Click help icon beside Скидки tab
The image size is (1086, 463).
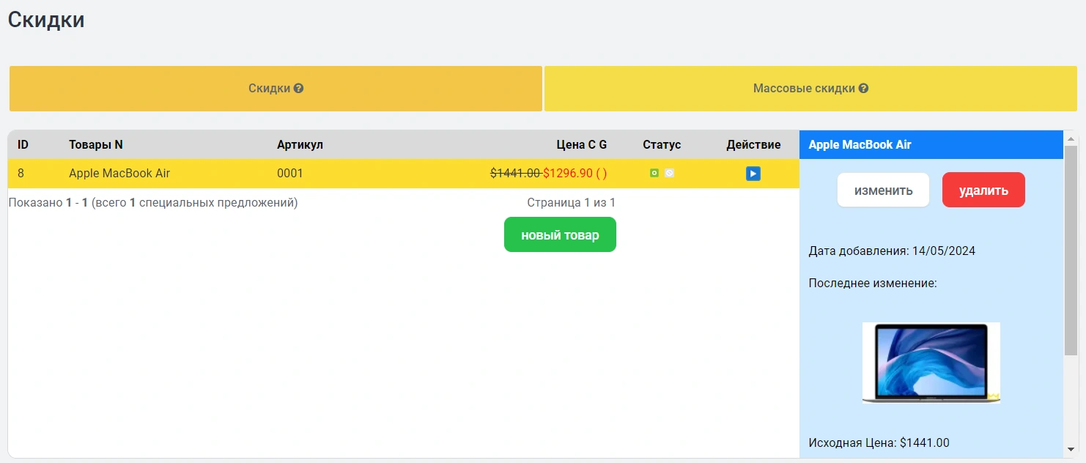point(298,89)
